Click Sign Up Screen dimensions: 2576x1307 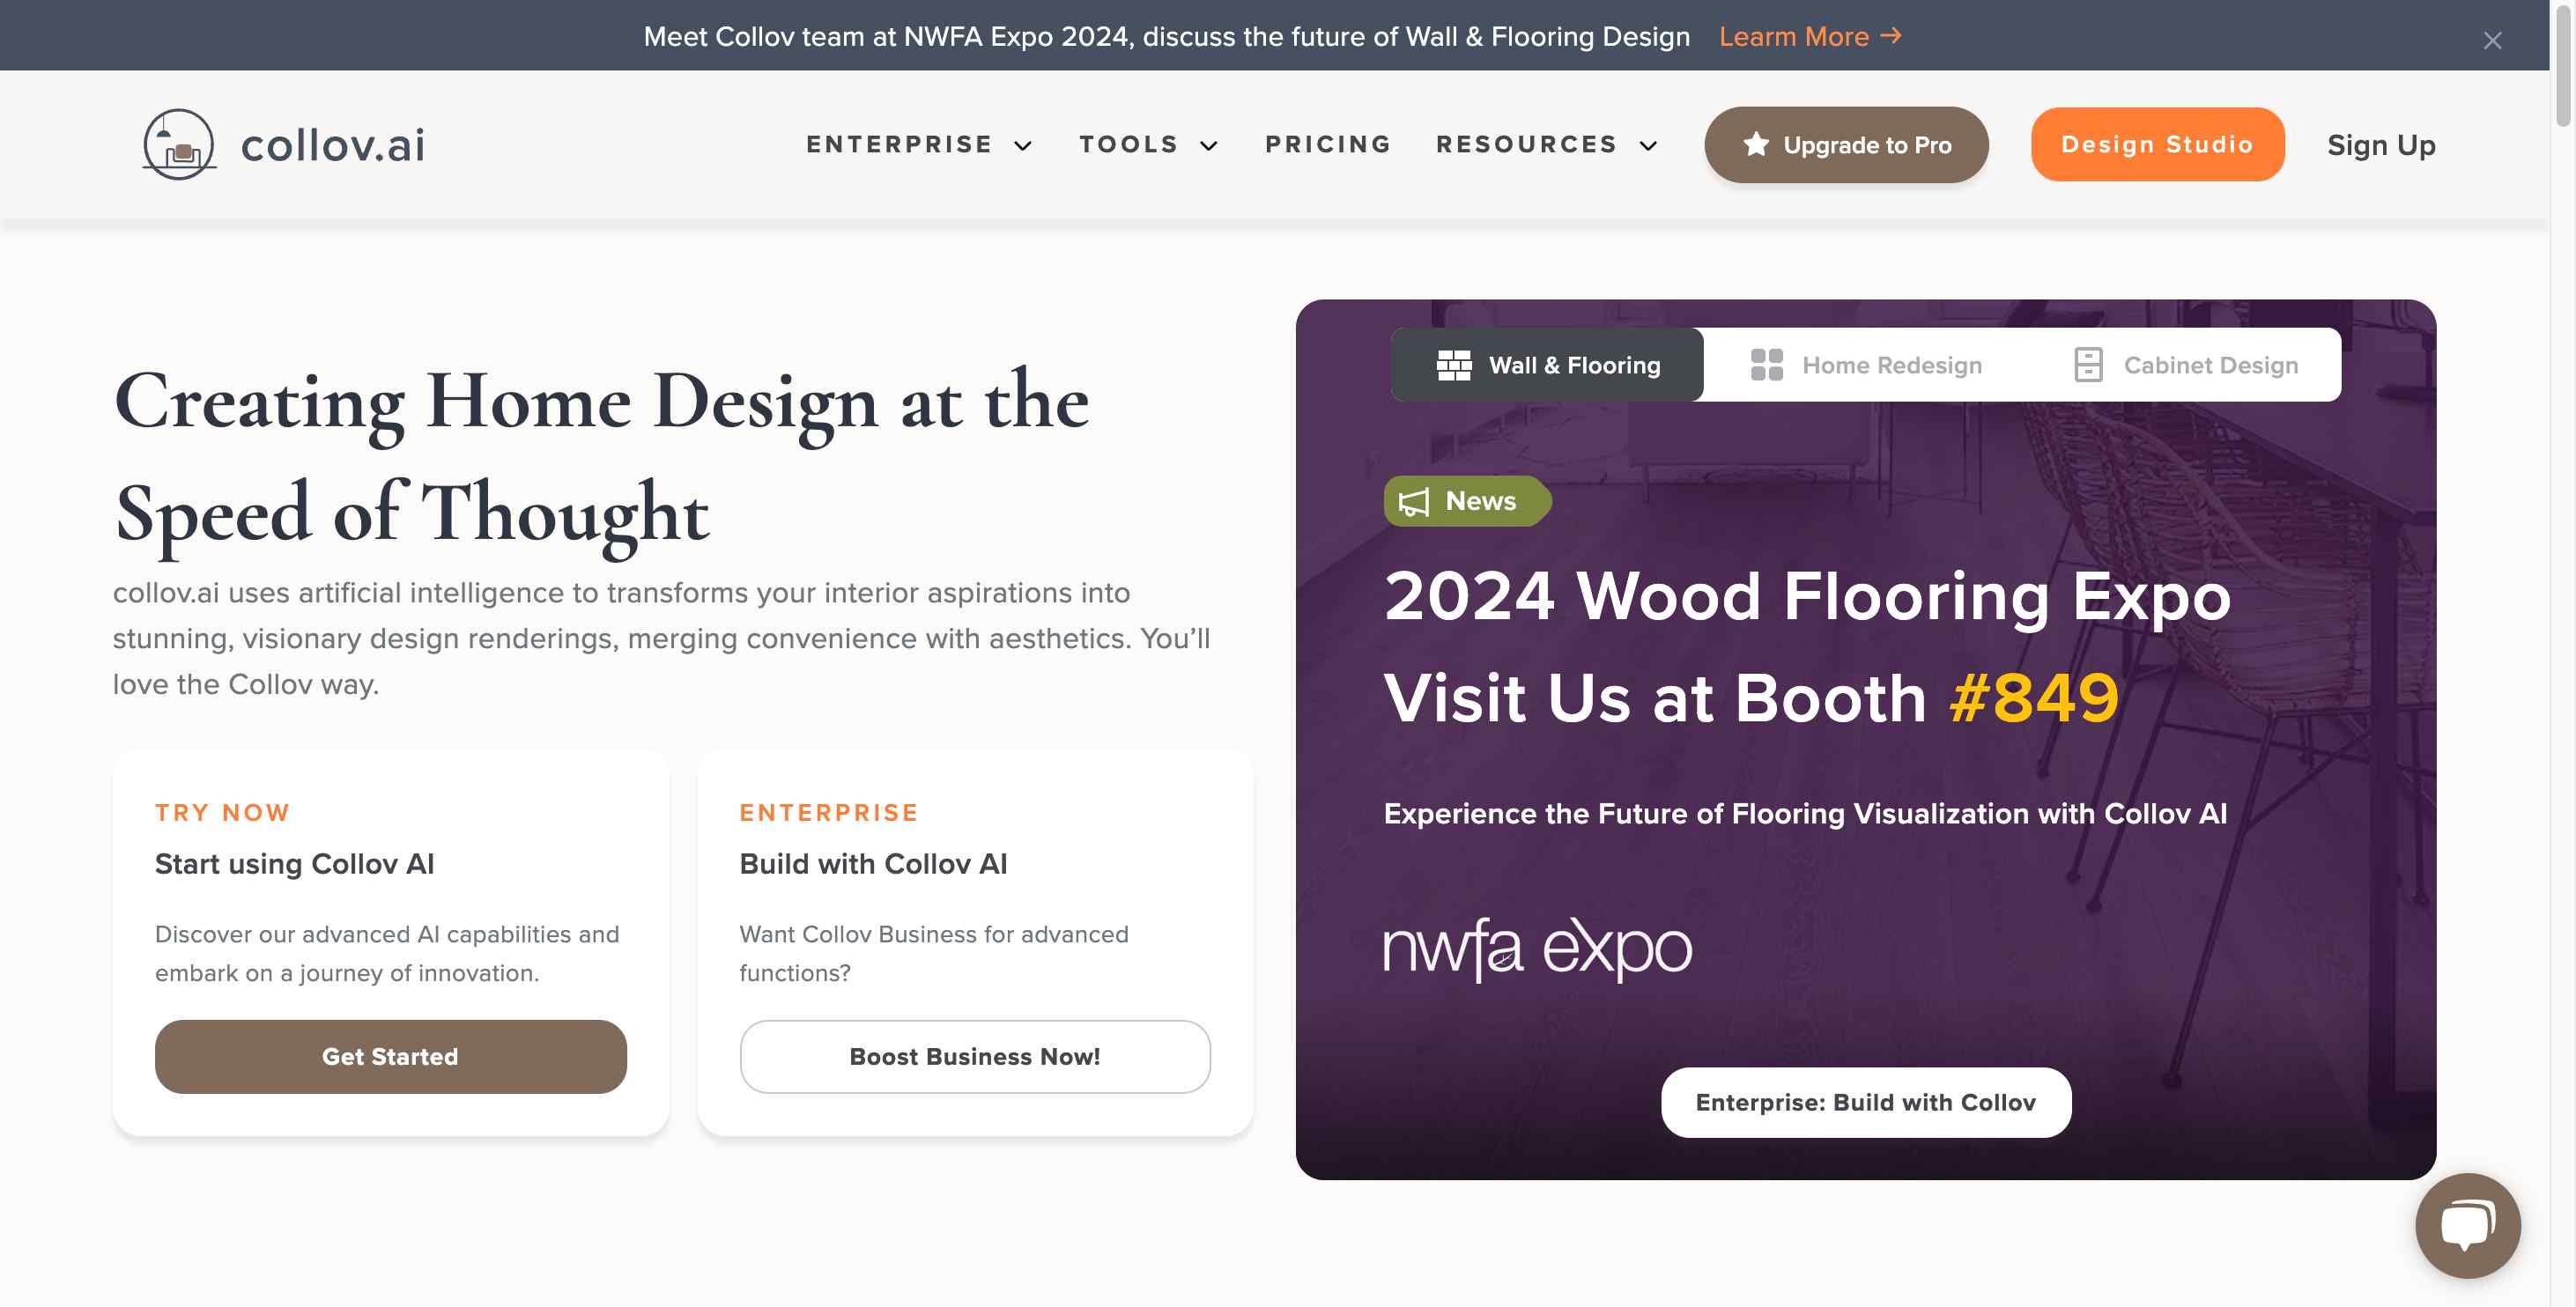pyautogui.click(x=2381, y=146)
